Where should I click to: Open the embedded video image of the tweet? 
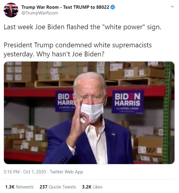coord(89,113)
